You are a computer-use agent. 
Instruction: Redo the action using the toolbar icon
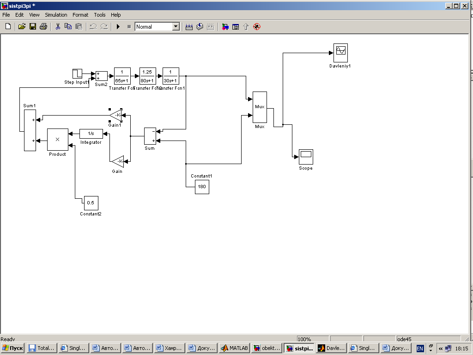click(104, 26)
